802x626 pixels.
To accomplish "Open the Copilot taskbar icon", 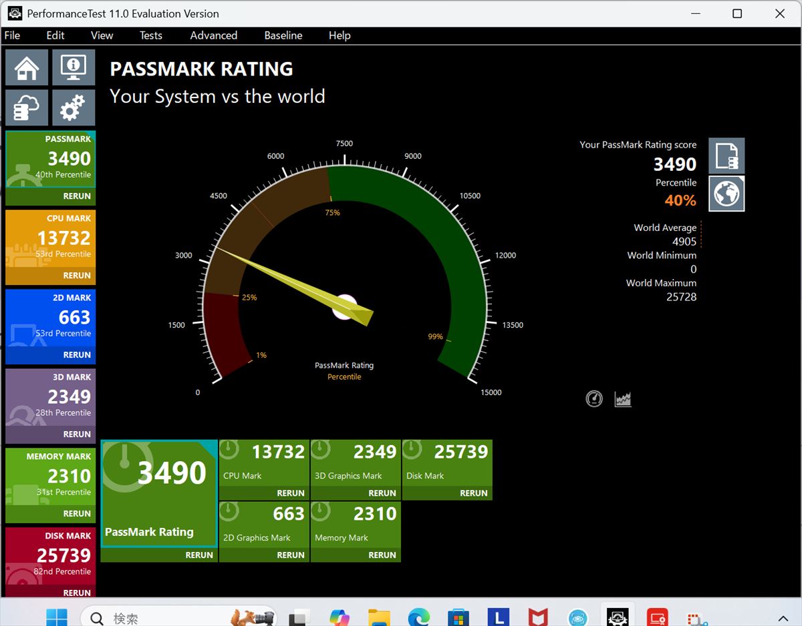I will [x=340, y=617].
